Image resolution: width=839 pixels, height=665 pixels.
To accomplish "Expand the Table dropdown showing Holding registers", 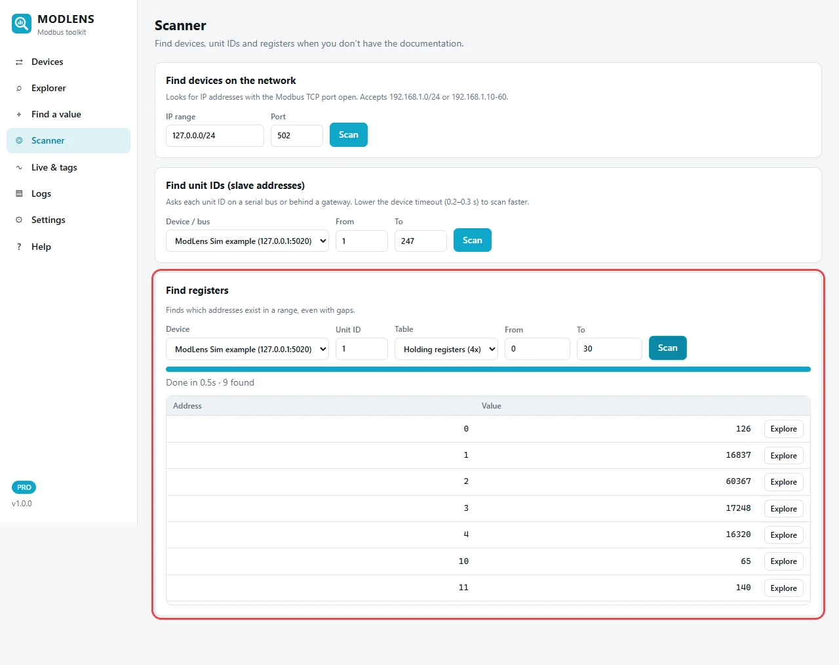I will pos(446,349).
